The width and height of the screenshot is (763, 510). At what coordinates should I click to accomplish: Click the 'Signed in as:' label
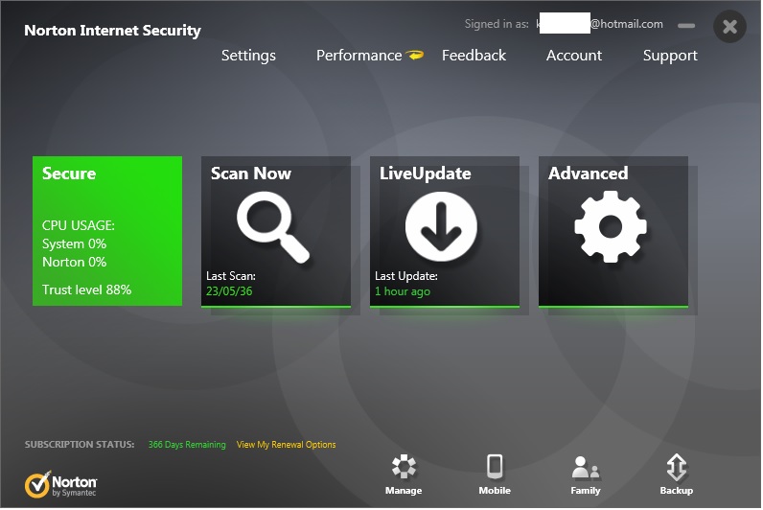[x=497, y=24]
